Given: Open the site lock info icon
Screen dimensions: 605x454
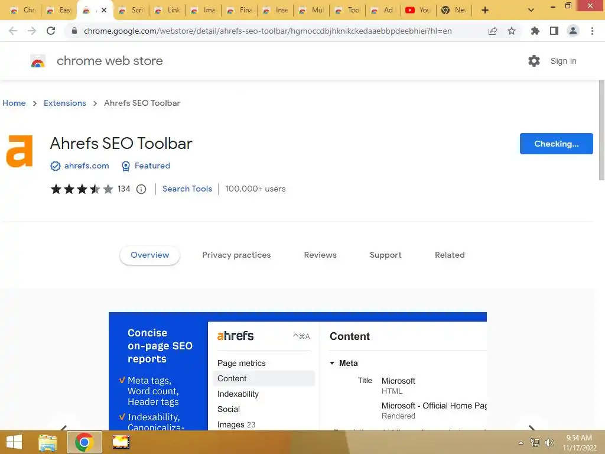Looking at the screenshot, I should pos(74,31).
